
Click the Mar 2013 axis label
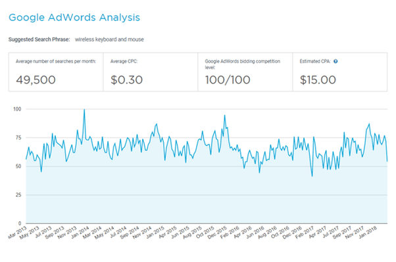(x=18, y=232)
